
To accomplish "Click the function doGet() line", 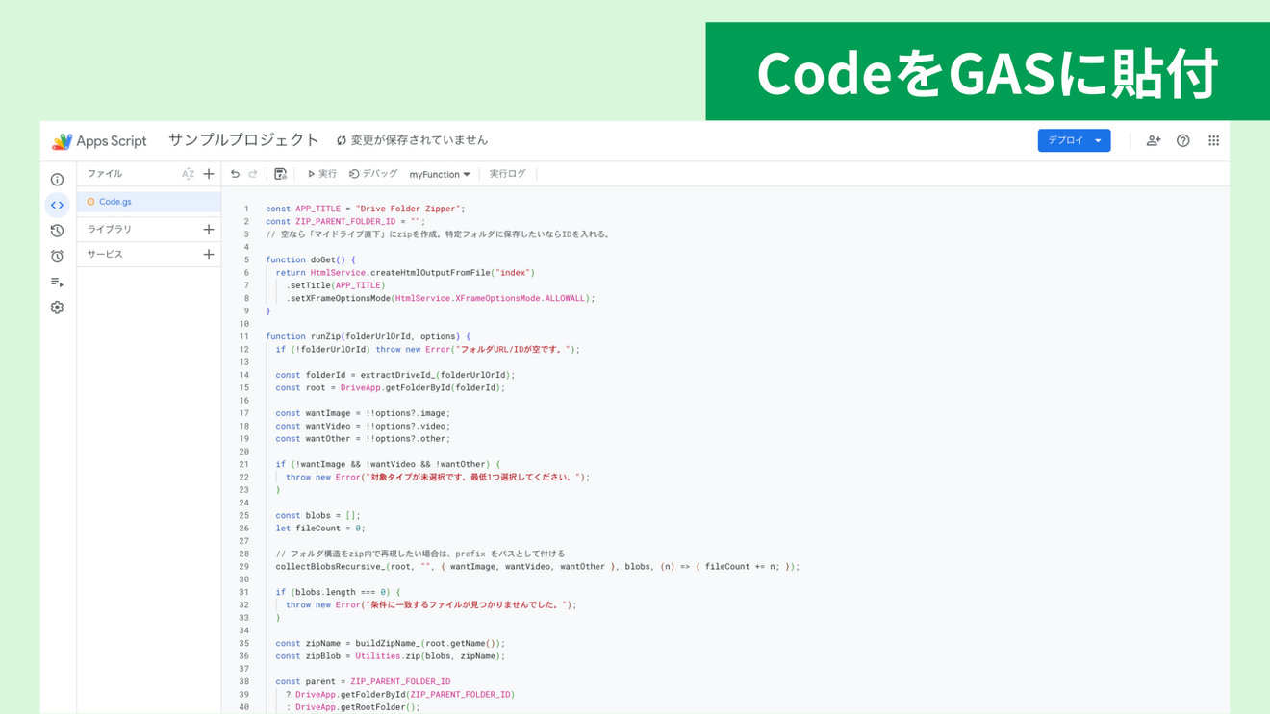I will [x=311, y=259].
